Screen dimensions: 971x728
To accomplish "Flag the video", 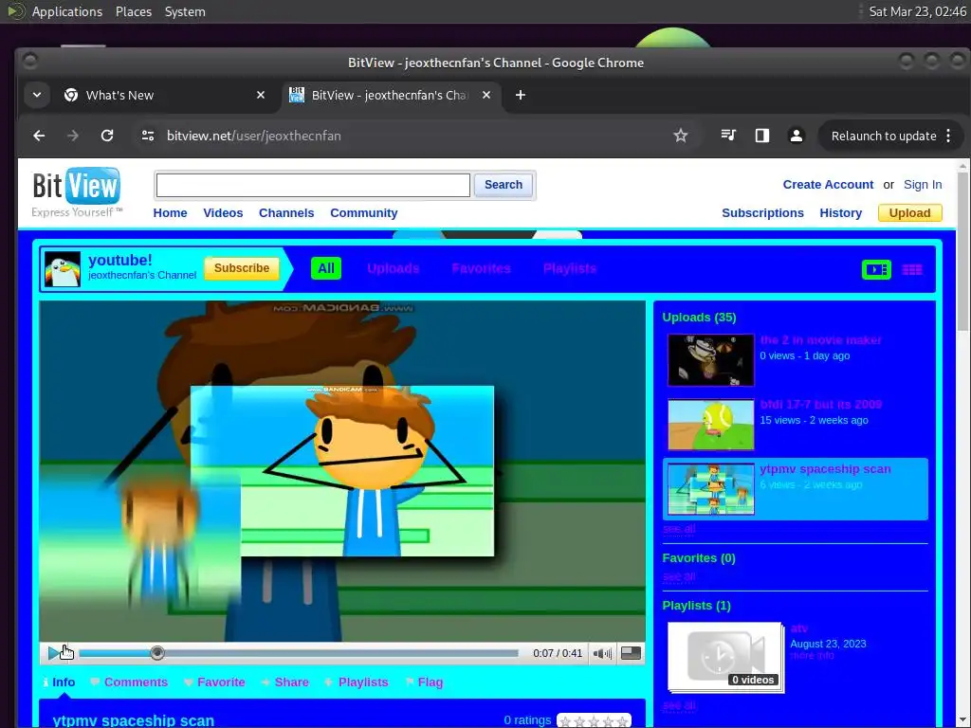I will (424, 682).
